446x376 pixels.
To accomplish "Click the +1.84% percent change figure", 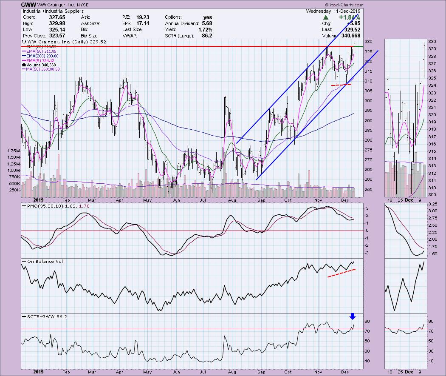I will point(349,17).
